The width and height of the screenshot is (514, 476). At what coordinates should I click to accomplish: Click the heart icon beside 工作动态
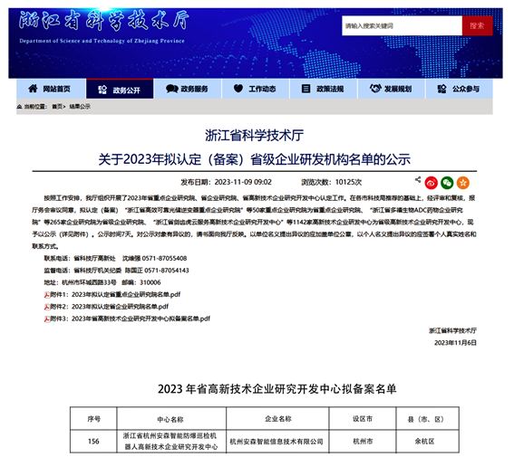(x=238, y=89)
